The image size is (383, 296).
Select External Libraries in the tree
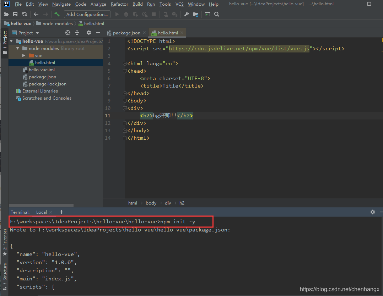point(56,91)
